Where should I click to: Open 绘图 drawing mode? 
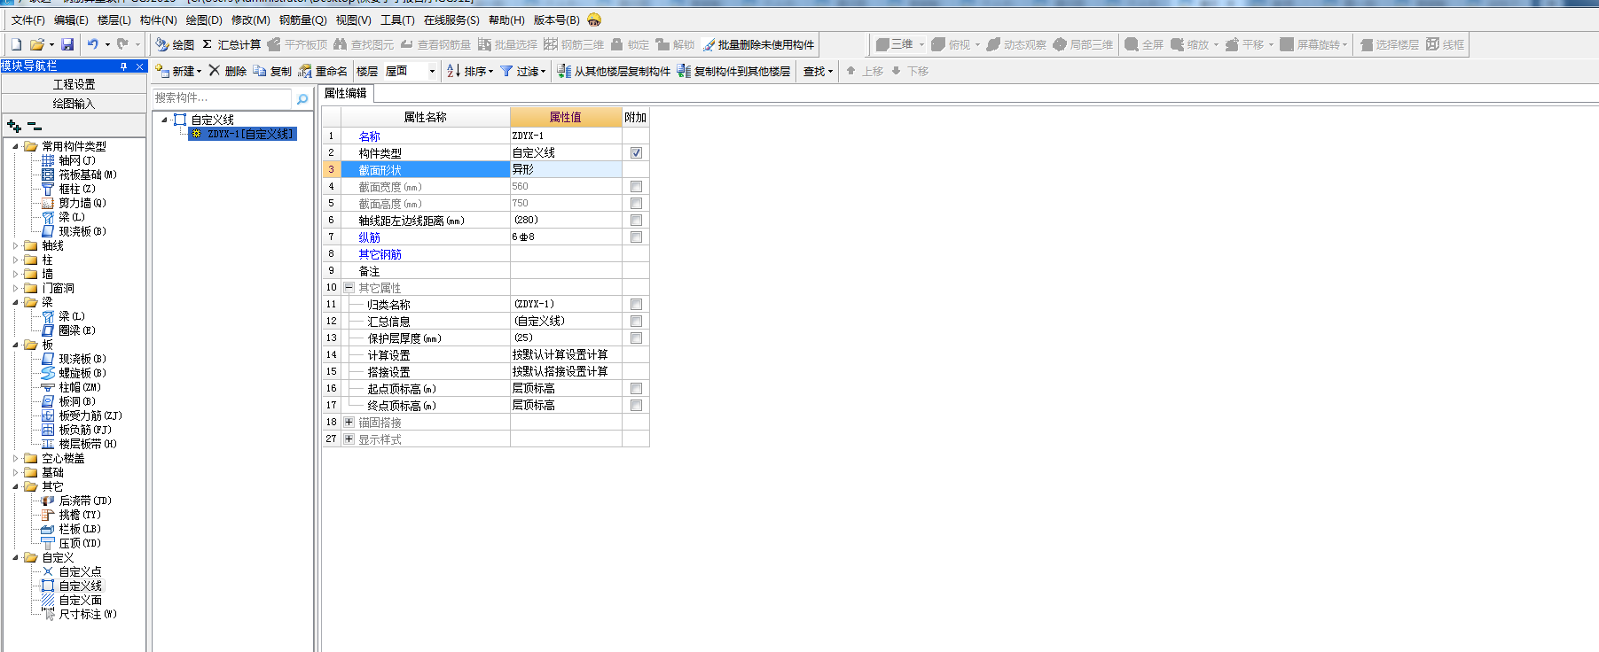(175, 44)
